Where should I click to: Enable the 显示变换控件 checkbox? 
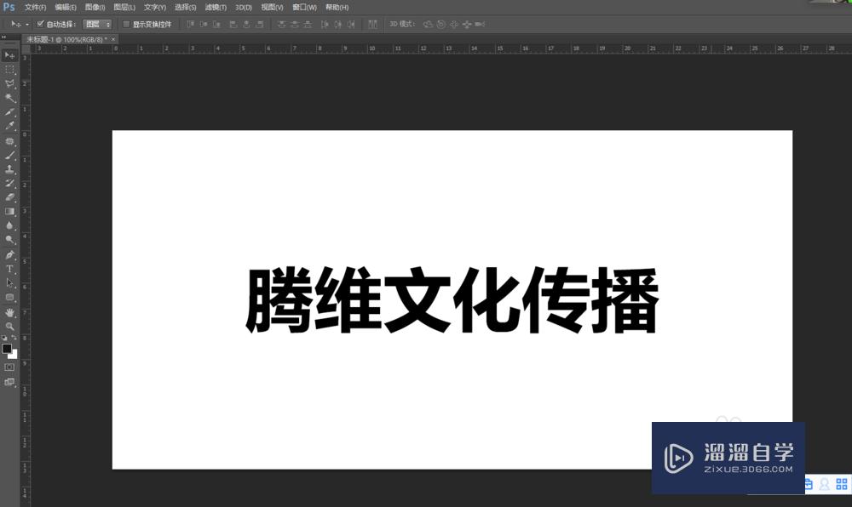pos(127,24)
